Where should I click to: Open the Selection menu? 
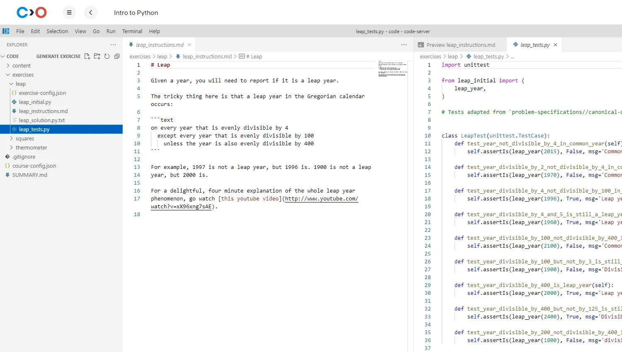(x=57, y=31)
